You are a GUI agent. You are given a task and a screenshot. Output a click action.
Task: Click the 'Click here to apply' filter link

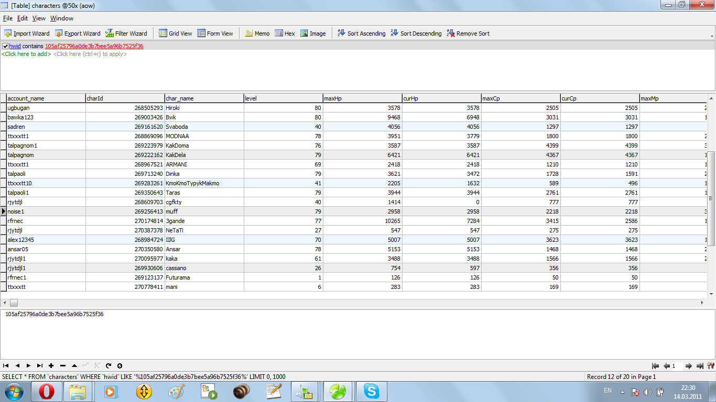[90, 54]
